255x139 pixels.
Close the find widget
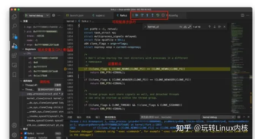pyautogui.click(x=224, y=27)
